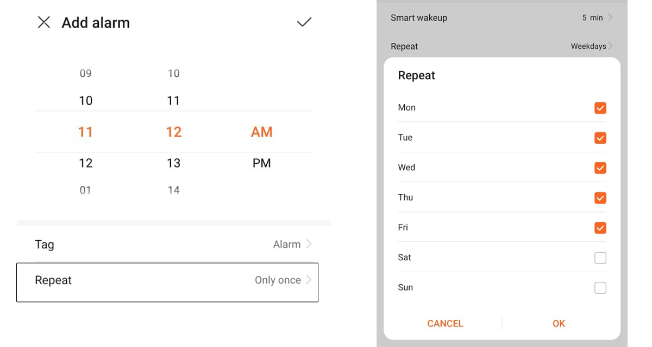The width and height of the screenshot is (652, 347).
Task: Uncheck Monday in the Repeat dialog
Action: [x=600, y=107]
